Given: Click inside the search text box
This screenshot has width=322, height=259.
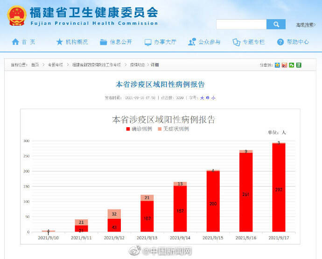Looking at the screenshot, I should [241, 24].
